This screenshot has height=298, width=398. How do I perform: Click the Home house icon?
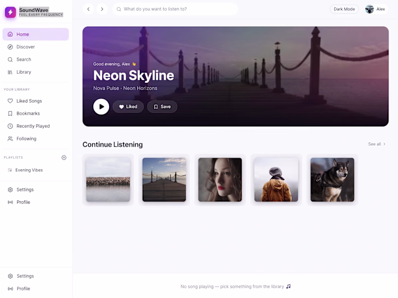(10, 34)
